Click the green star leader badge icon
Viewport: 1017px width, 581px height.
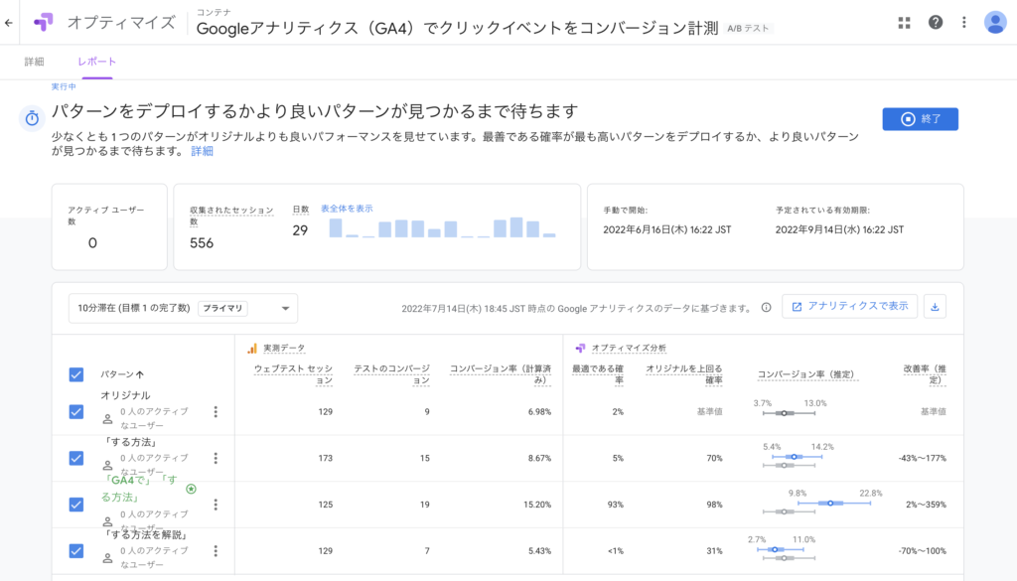pyautogui.click(x=191, y=489)
